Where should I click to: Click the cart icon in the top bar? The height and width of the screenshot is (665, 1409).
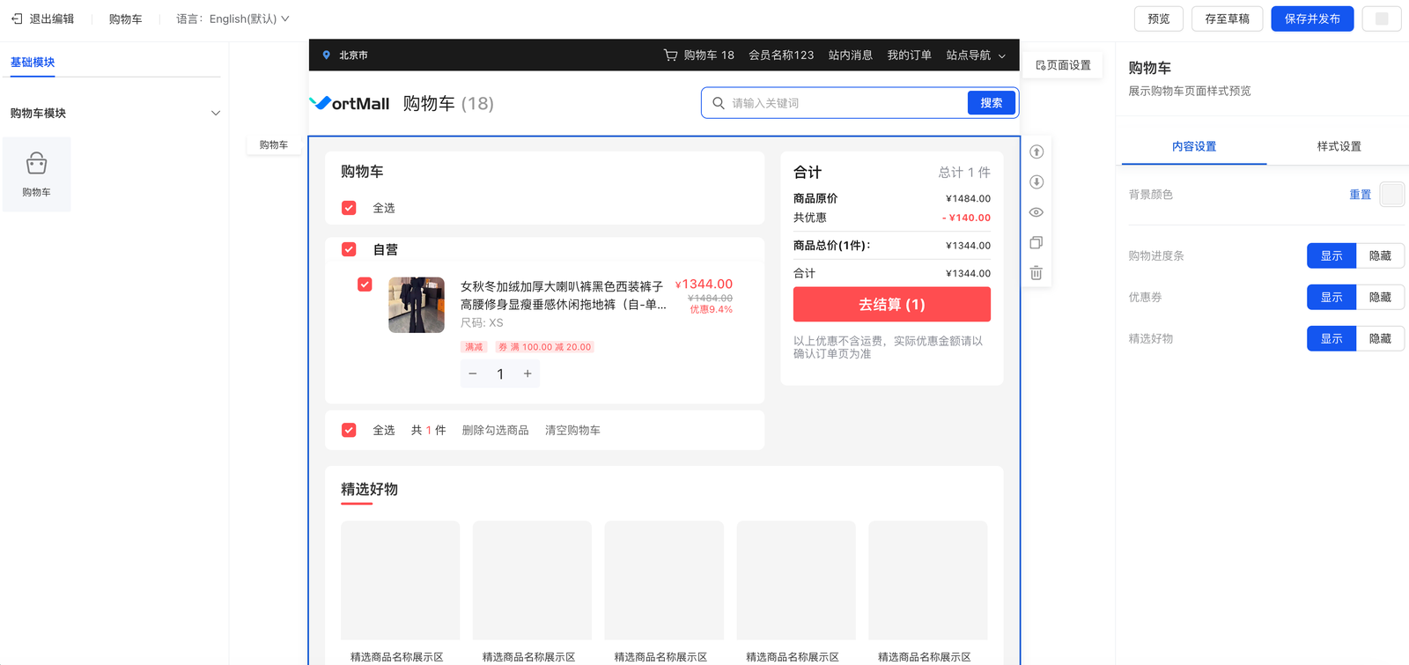670,55
